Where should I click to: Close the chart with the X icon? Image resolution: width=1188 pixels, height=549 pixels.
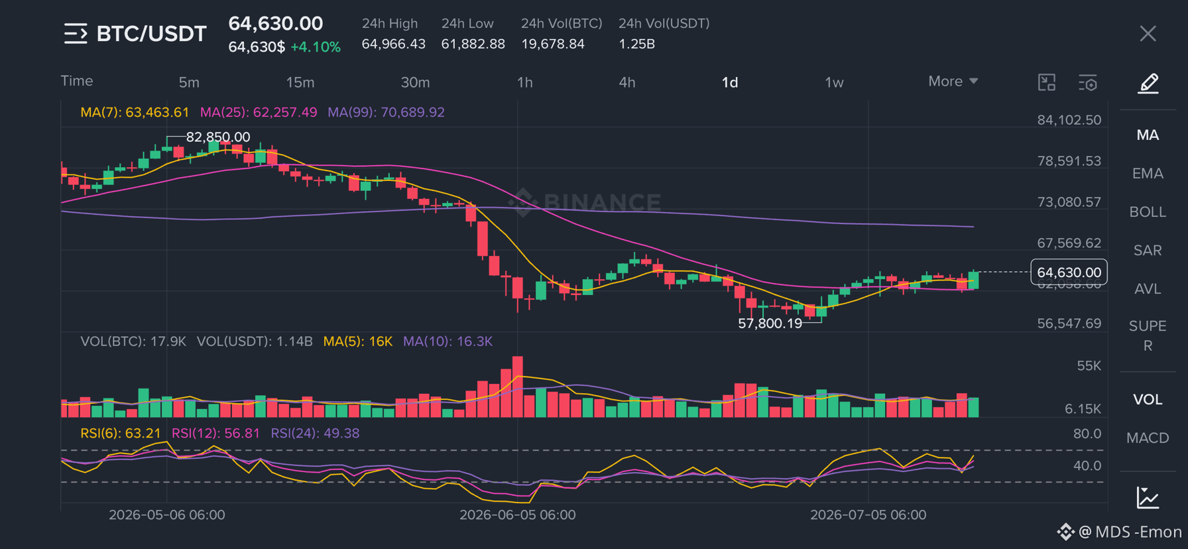coord(1148,34)
